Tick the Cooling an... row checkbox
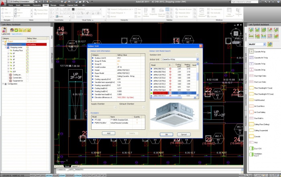The width and height of the screenshot is (281, 177). (x=27, y=74)
